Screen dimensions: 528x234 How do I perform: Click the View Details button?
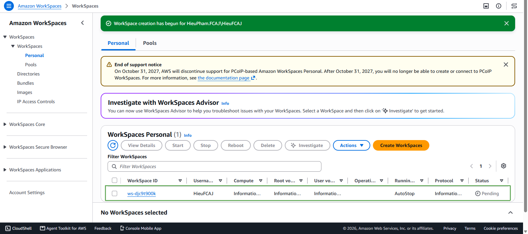(142, 145)
